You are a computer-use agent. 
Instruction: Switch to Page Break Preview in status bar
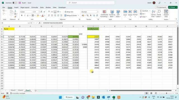click(156, 93)
